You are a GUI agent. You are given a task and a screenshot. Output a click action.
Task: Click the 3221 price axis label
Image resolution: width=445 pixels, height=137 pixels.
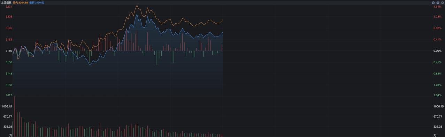9,7
